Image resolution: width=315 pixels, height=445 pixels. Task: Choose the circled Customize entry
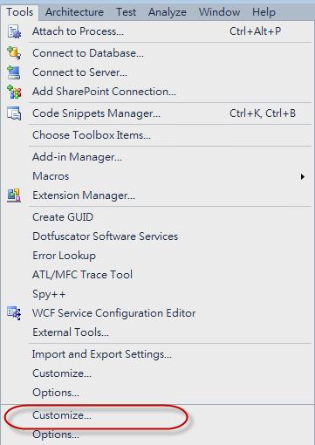tap(62, 415)
